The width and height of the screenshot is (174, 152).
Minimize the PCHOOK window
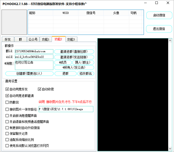coord(145,3)
